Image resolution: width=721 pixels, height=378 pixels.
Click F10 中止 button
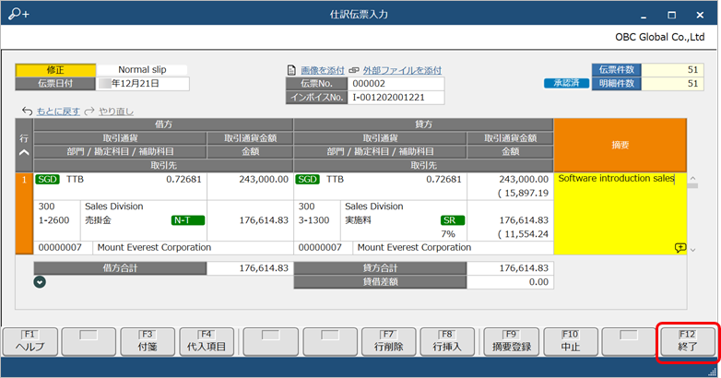pyautogui.click(x=571, y=341)
